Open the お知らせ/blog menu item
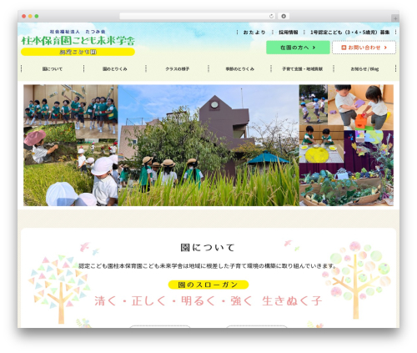 coord(364,68)
